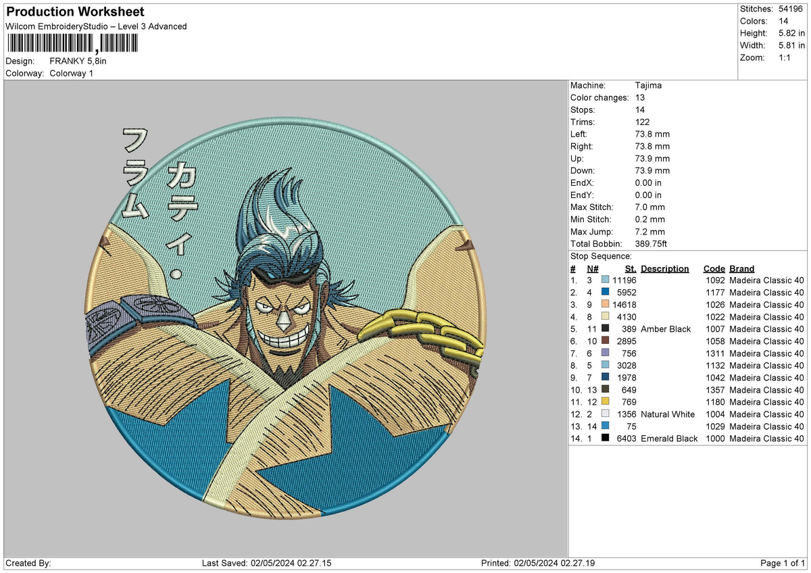Select the Max Stitch value 7.0 mm
The height and width of the screenshot is (573, 811).
tap(649, 207)
